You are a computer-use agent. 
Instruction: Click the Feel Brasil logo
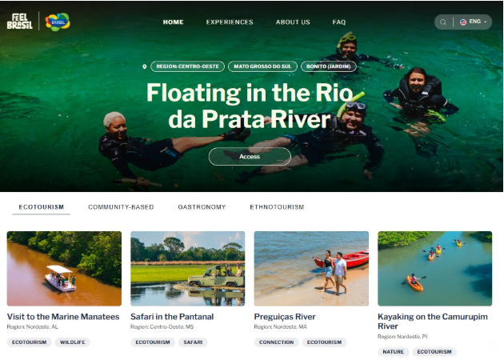20,22
